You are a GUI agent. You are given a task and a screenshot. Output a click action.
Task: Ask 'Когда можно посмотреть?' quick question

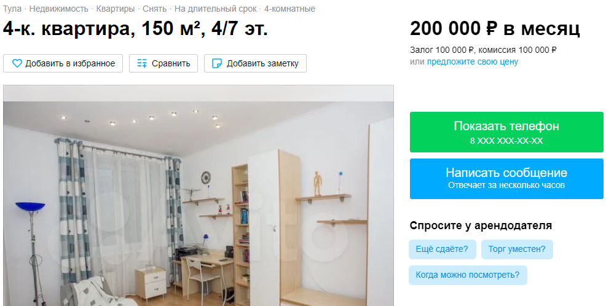tap(468, 275)
